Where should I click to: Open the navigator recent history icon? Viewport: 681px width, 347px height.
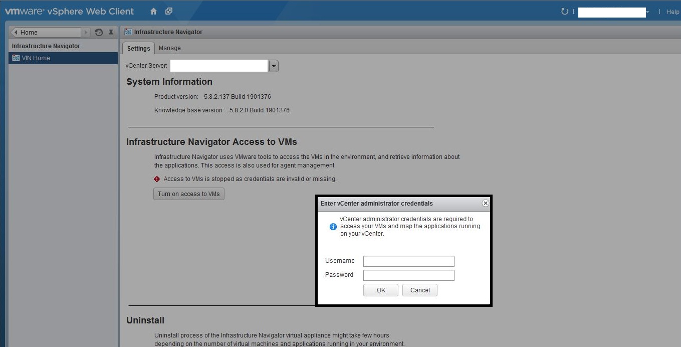click(x=99, y=33)
